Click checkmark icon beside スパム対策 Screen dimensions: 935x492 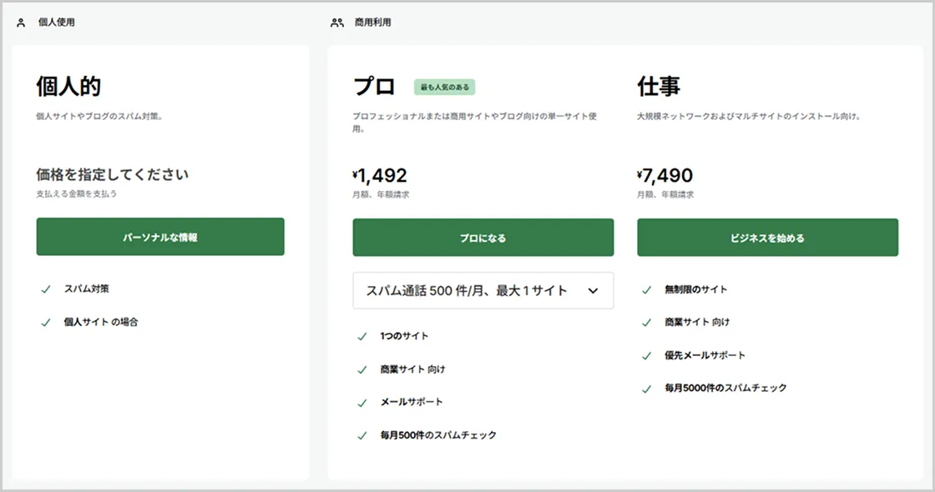(x=46, y=289)
